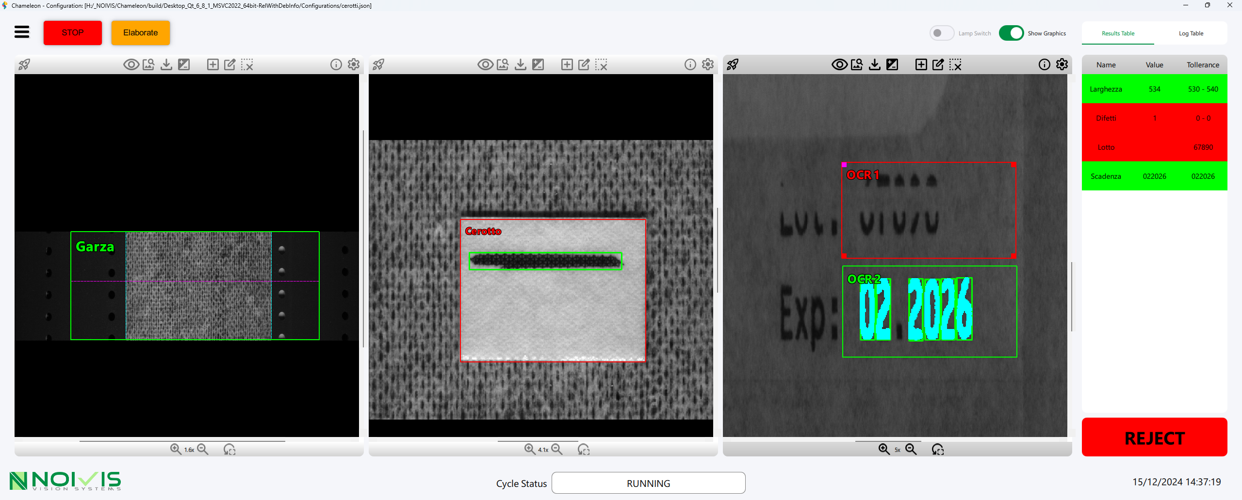
Task: Click the rocket icon in Cerotto panel
Action: point(378,64)
